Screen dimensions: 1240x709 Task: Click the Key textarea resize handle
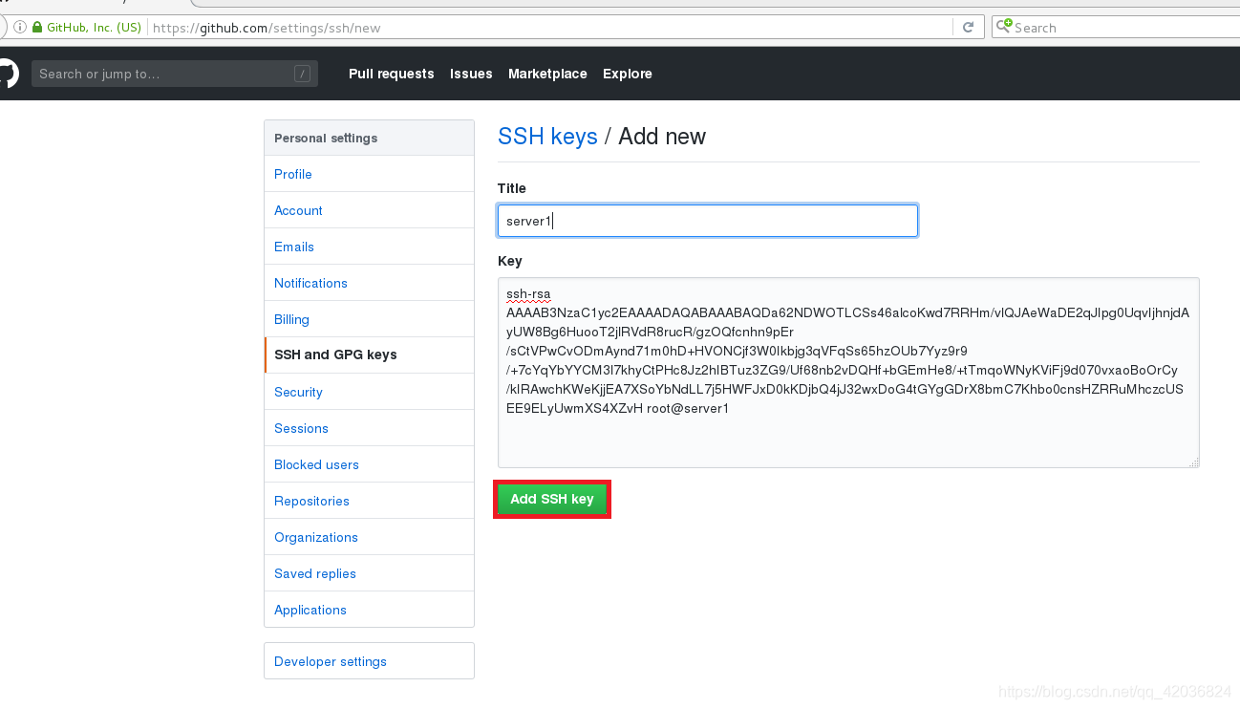pyautogui.click(x=1193, y=462)
